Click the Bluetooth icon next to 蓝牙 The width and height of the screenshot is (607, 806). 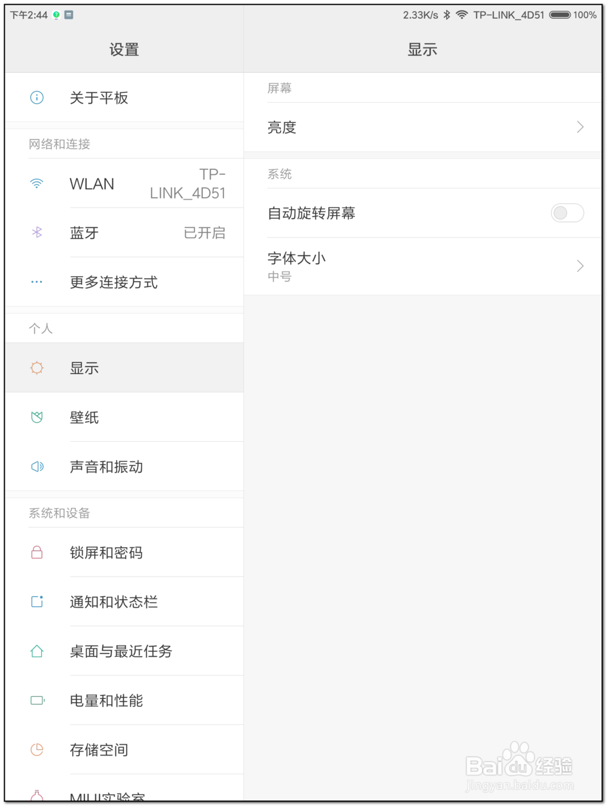point(37,233)
